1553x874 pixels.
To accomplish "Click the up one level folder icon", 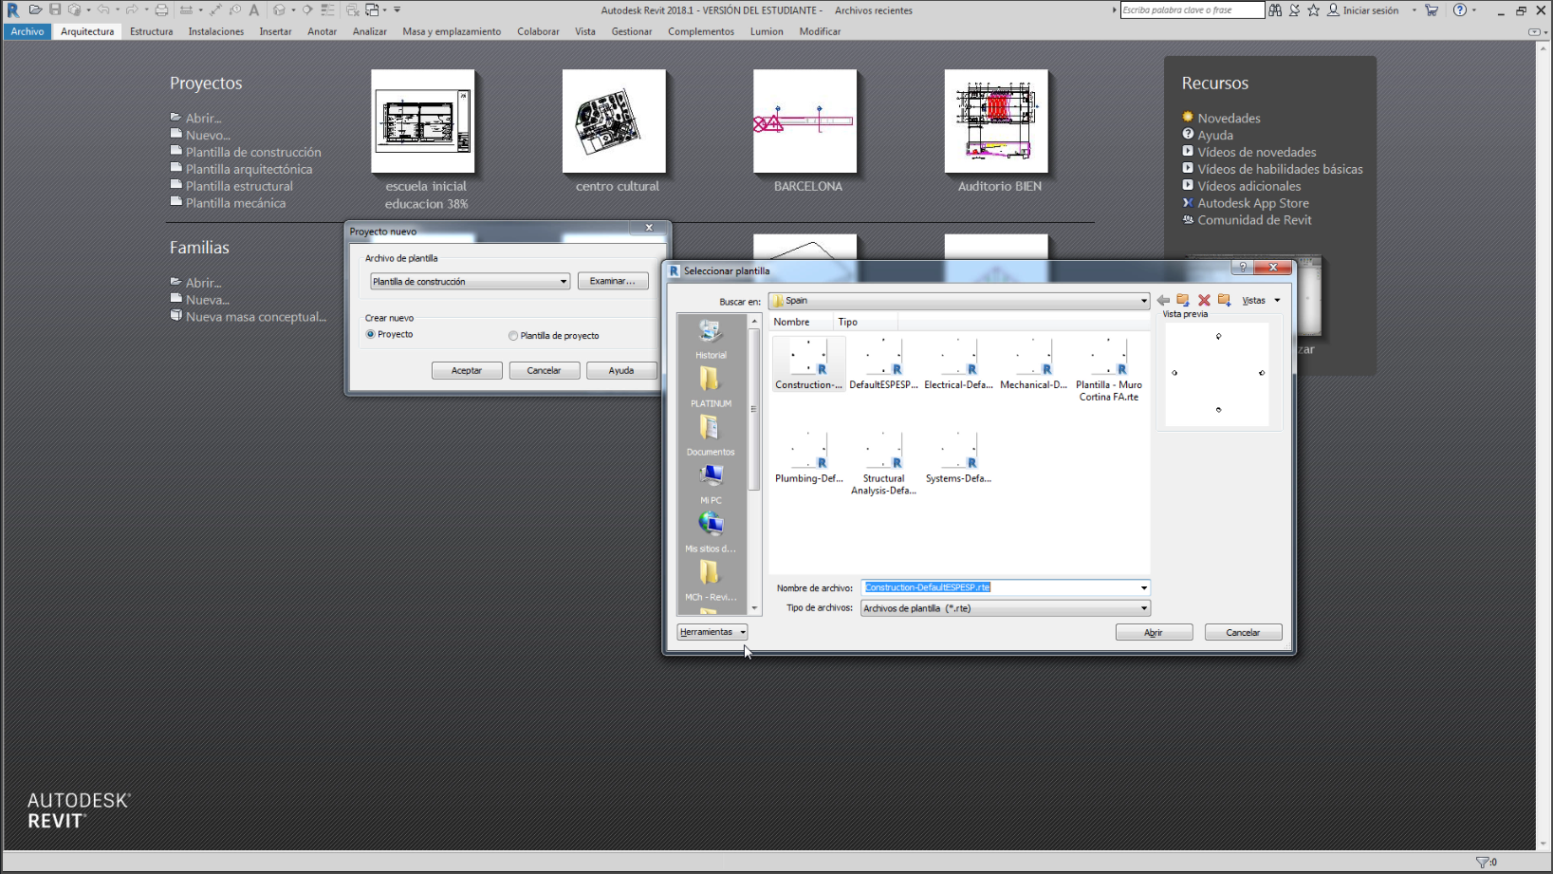I will (x=1183, y=300).
